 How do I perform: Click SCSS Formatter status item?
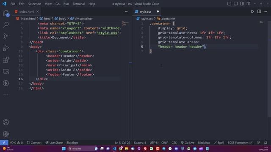(x=240, y=143)
